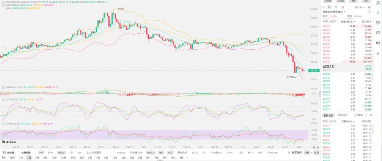Image resolution: width=382 pixels, height=161 pixels.
Task: Open the 数量(BNB) dropdown in order book
Action: click(348, 21)
